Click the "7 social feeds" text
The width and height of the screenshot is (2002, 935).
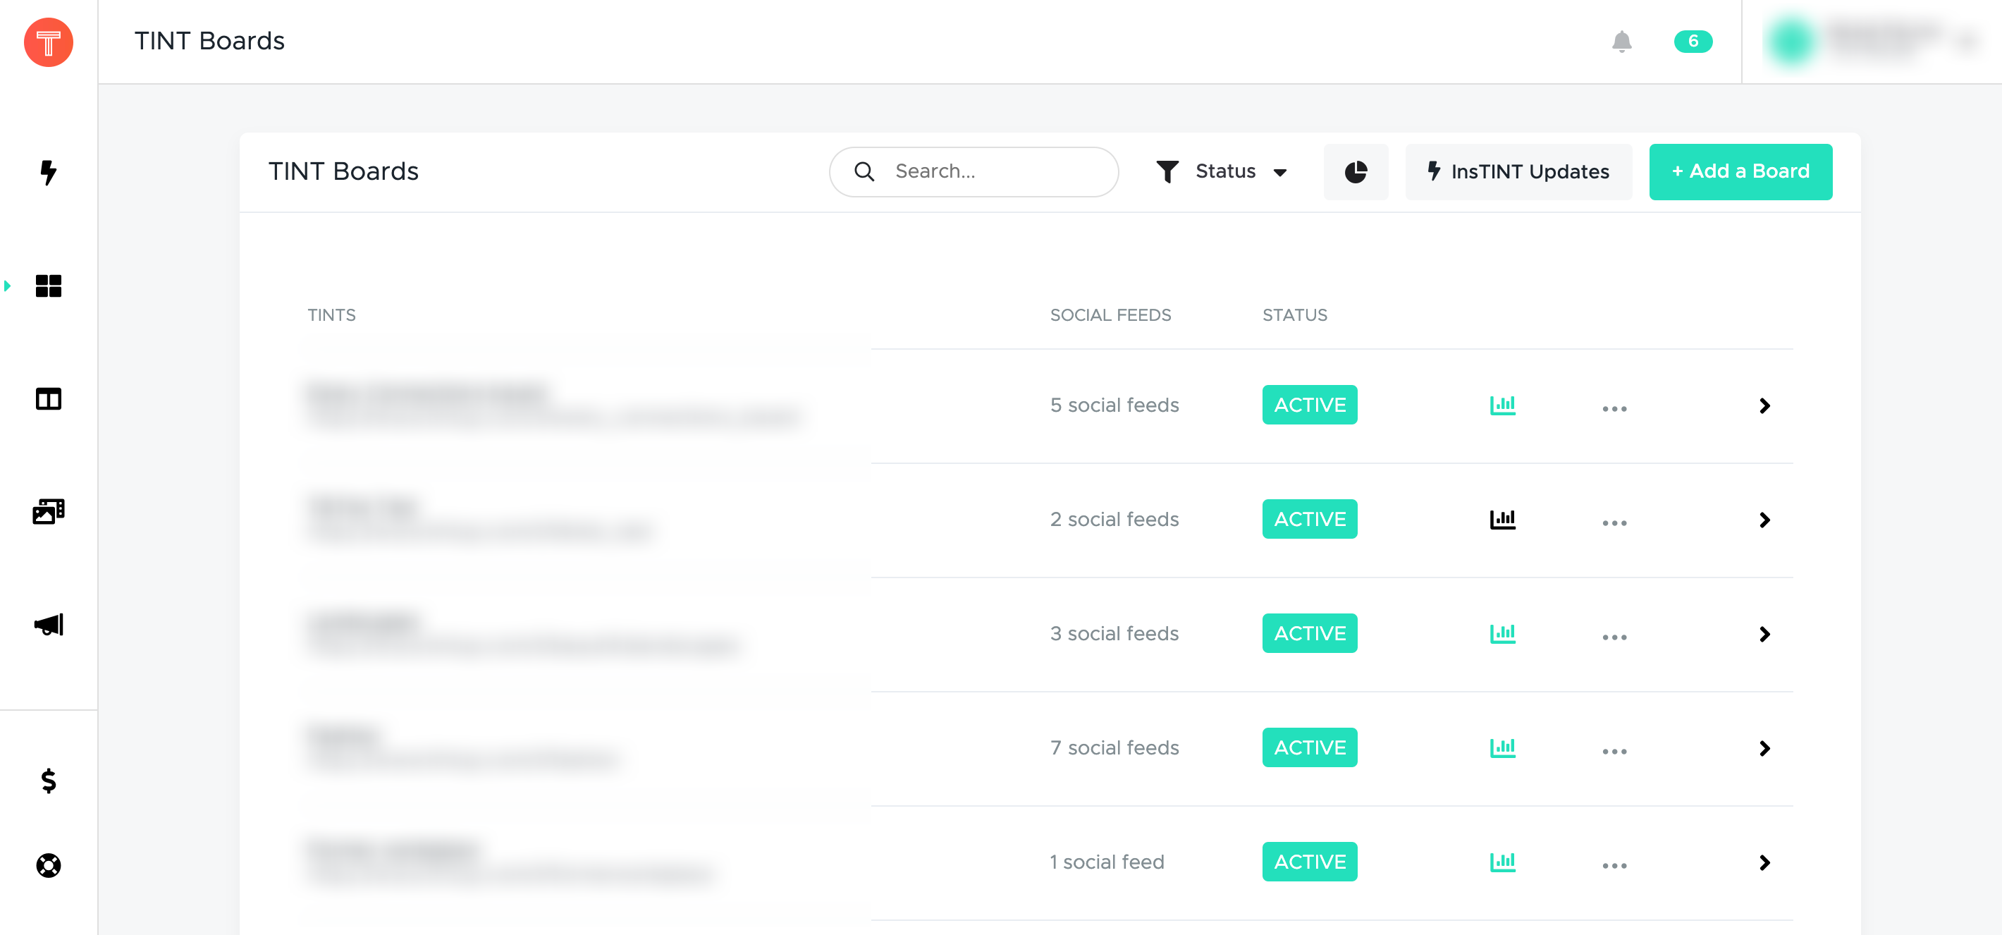pos(1114,747)
